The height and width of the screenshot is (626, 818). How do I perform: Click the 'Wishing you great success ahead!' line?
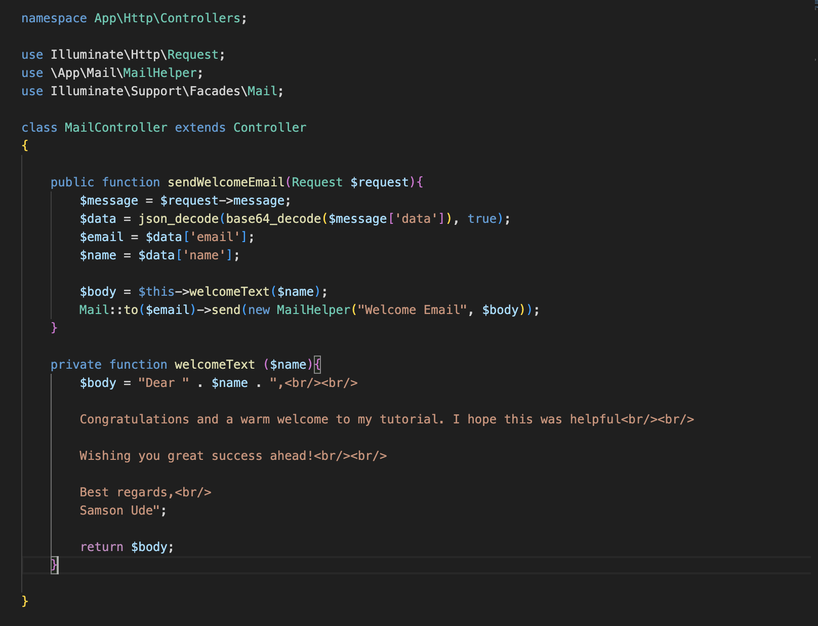click(233, 456)
